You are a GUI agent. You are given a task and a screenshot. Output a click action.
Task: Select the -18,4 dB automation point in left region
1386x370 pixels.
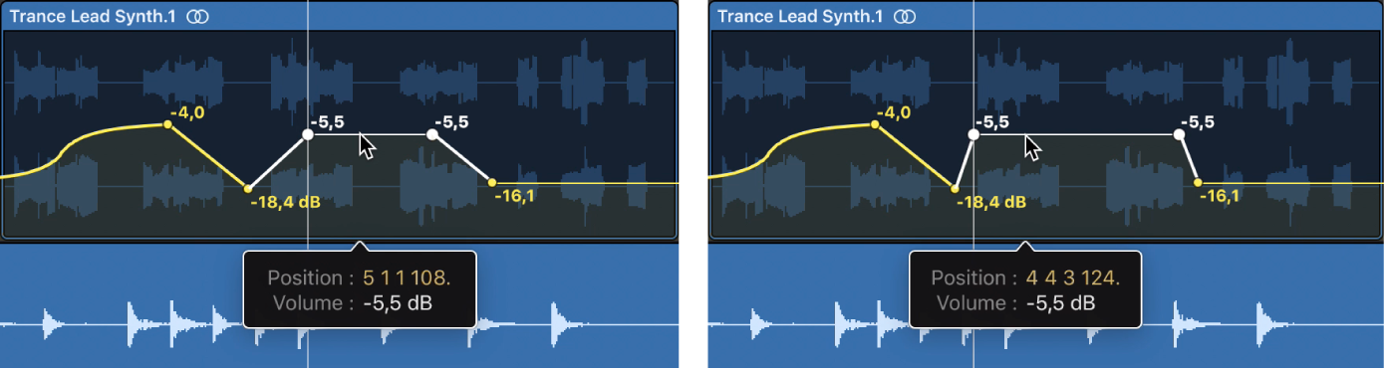[248, 188]
